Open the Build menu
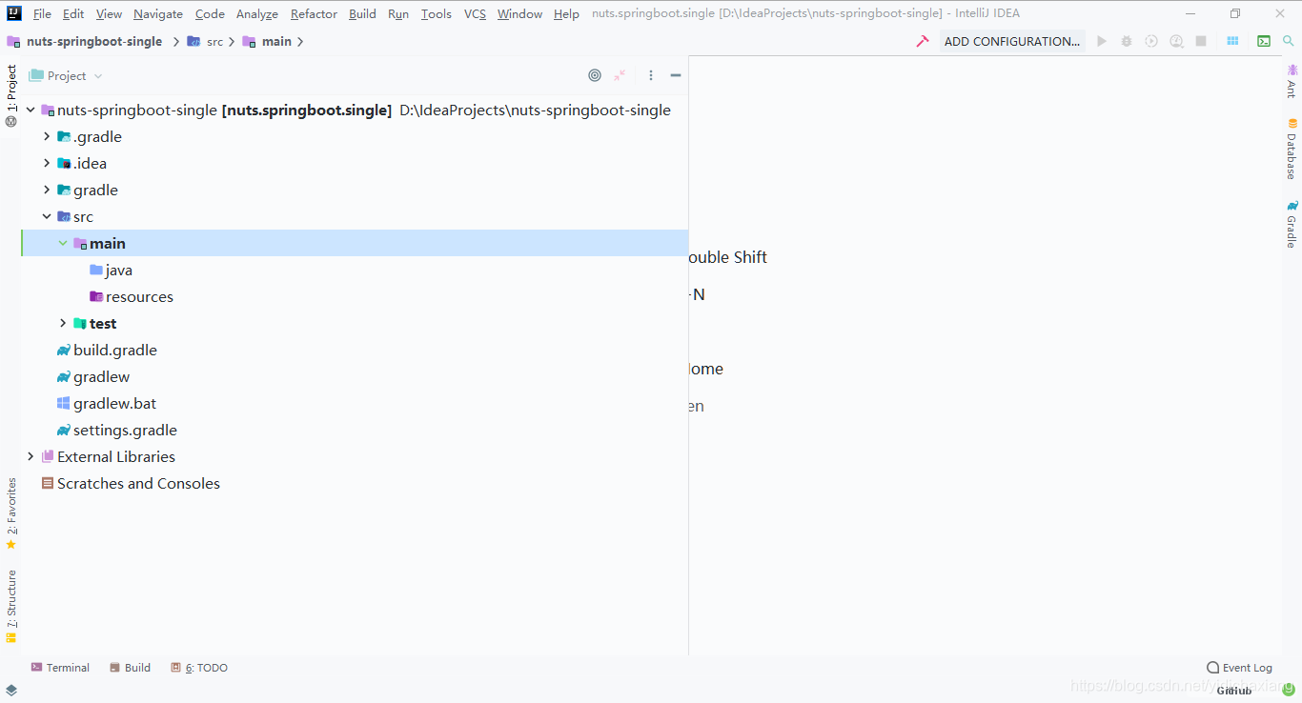Viewport: 1302px width, 703px height. (362, 13)
